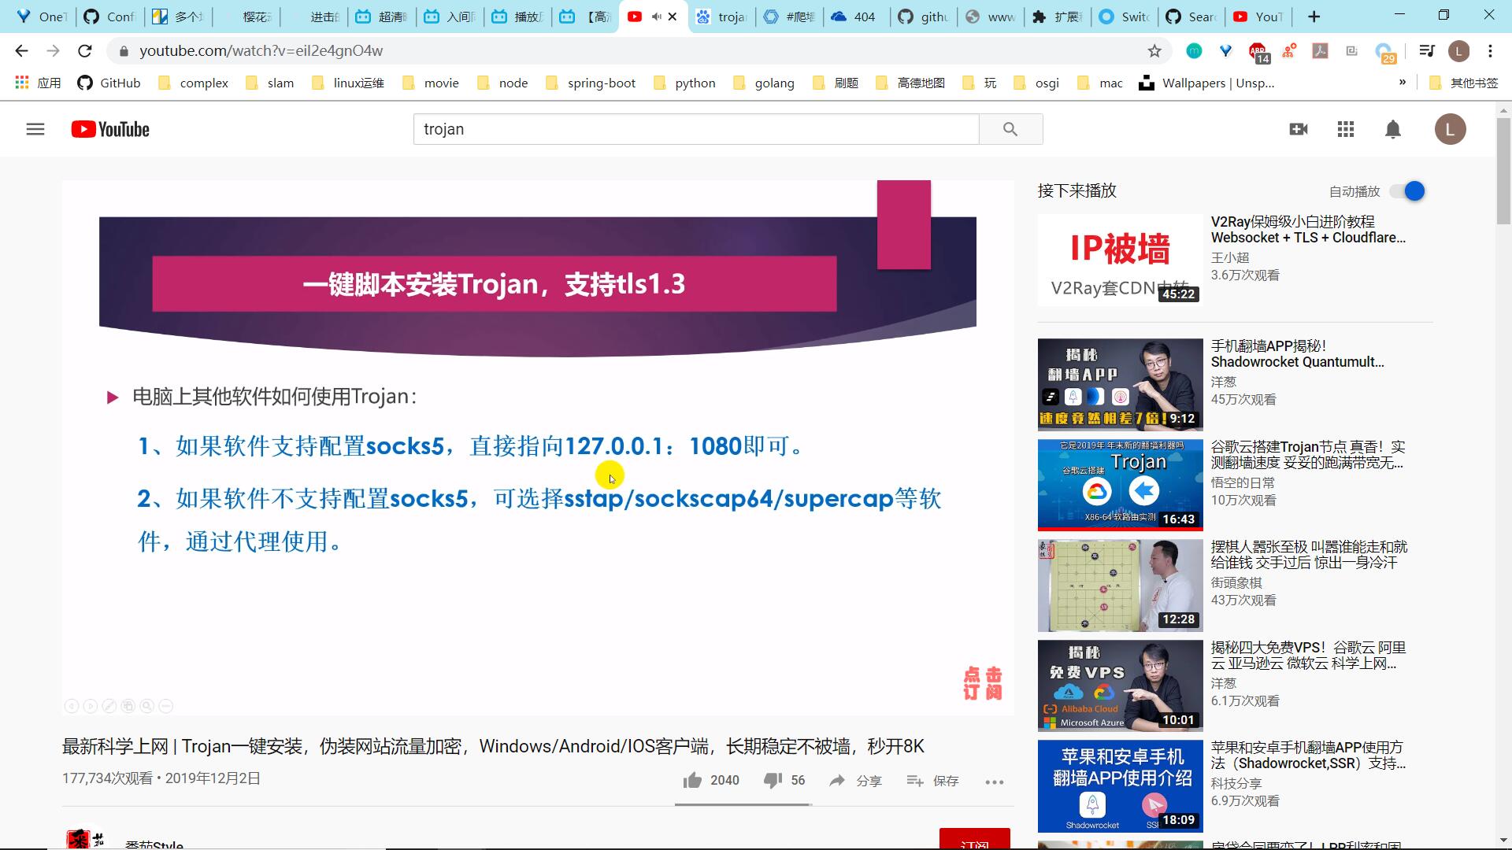1512x850 pixels.
Task: Open the Chrome three-dot menu
Action: [1490, 51]
